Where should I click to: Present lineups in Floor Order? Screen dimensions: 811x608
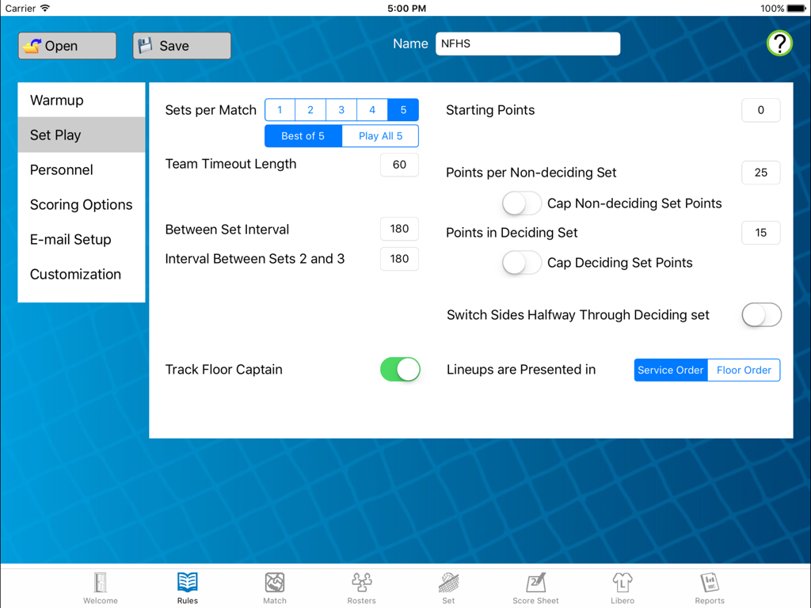click(x=743, y=370)
